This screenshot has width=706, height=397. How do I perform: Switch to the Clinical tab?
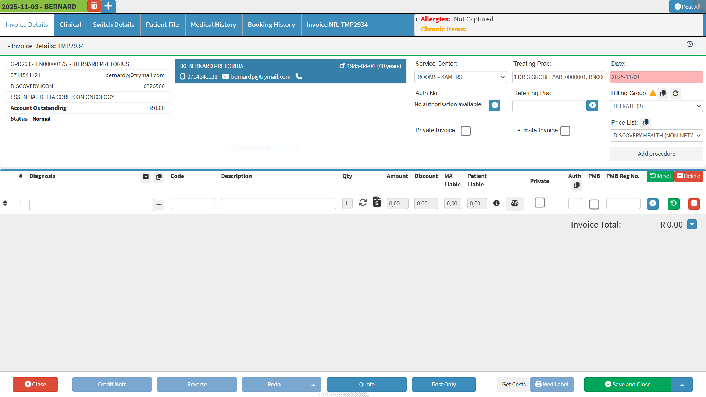pos(70,25)
